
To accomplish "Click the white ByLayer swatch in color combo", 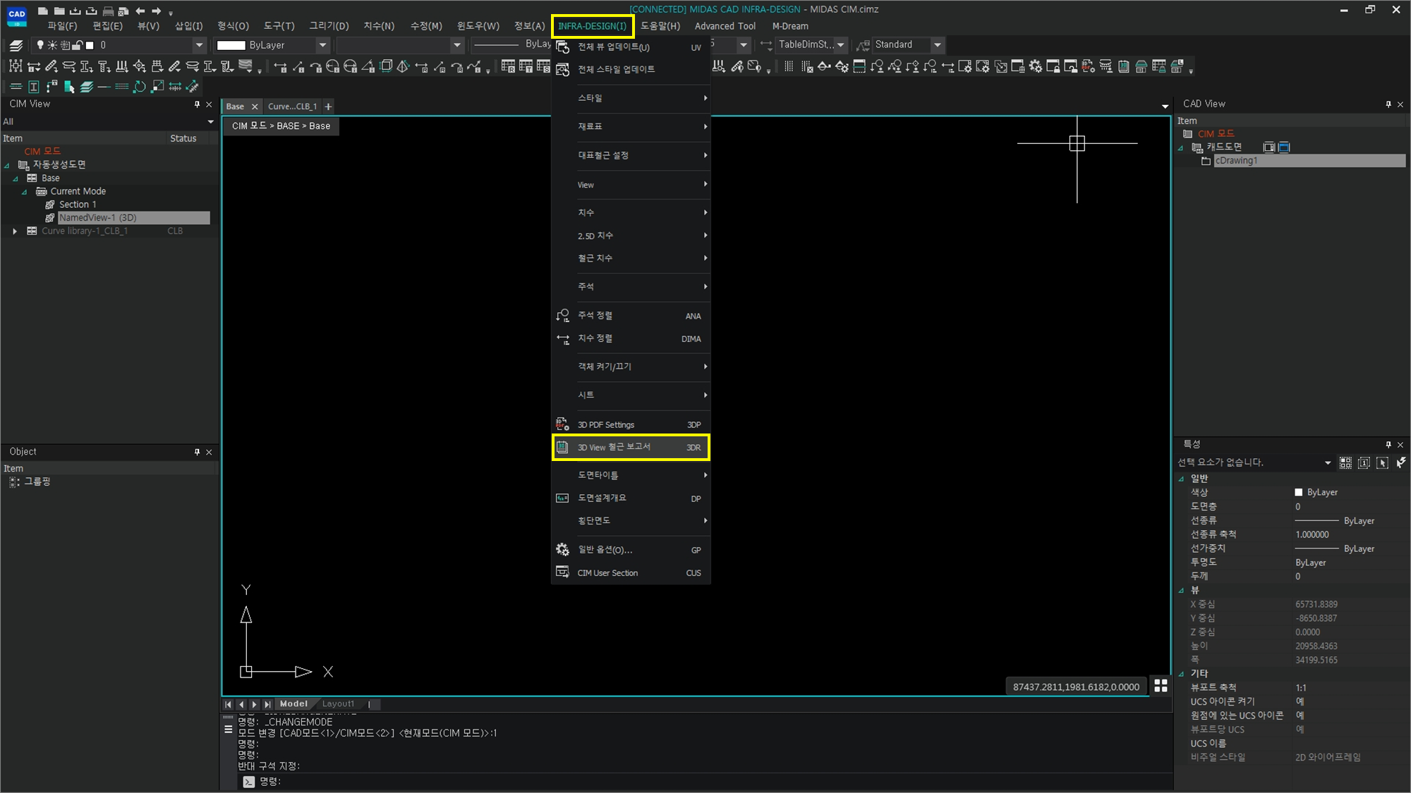I will coord(231,45).
